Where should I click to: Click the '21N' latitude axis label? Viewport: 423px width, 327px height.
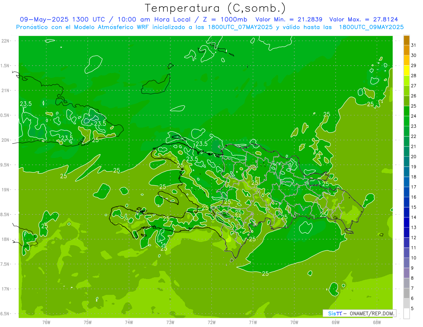point(5,90)
